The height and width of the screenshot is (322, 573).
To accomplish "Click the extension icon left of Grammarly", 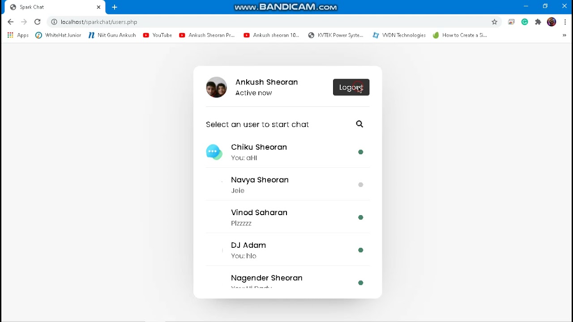I will [x=511, y=22].
